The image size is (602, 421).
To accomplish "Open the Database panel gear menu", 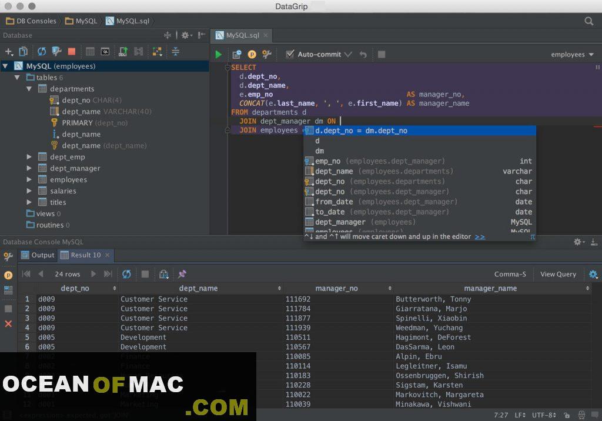I will click(x=186, y=35).
